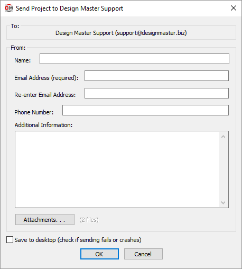Click the down arrow of the Additional Information scrollbar
Image resolution: width=242 pixels, height=269 pixels.
[223, 202]
